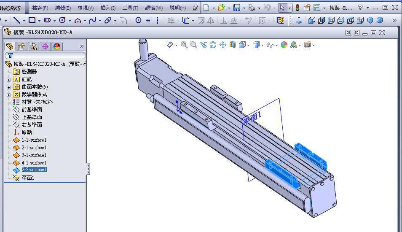
Task: Open the Edit Appearance color ball
Action: tap(284, 45)
